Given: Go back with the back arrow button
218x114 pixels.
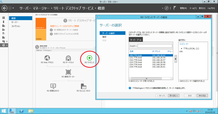Looking at the screenshot, I should [x=4, y=8].
